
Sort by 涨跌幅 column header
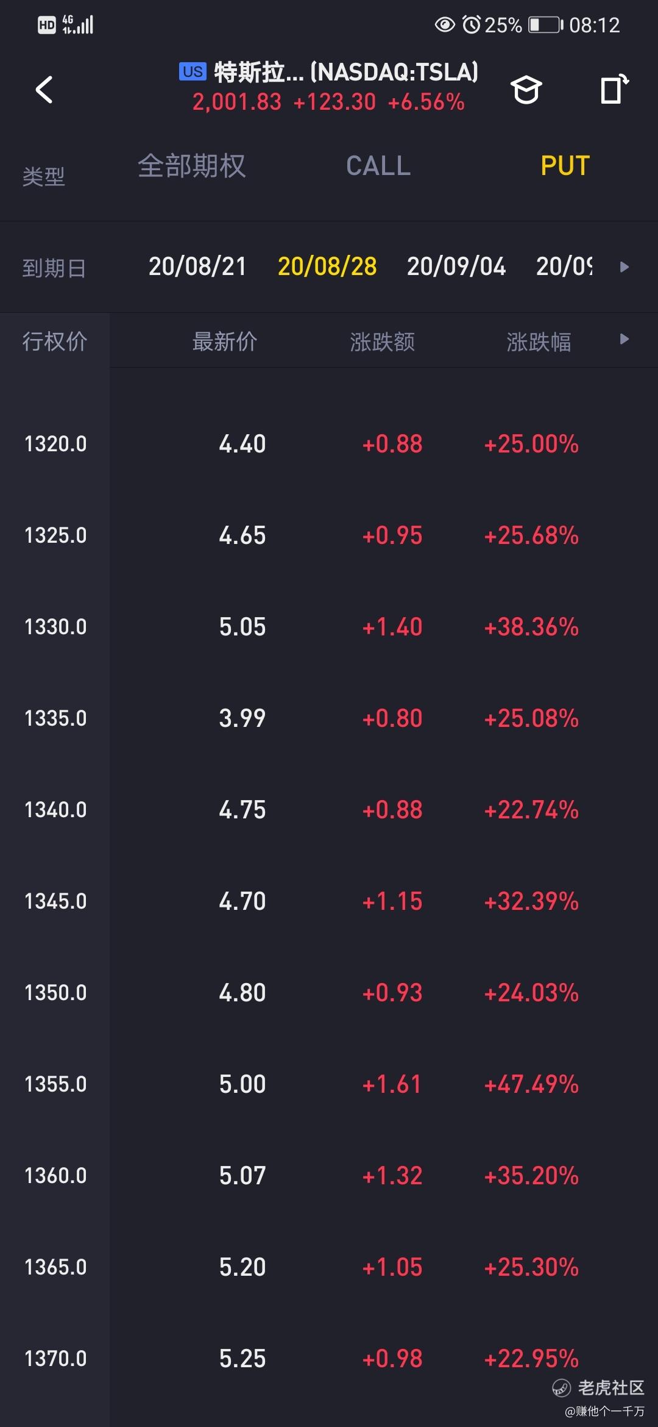[x=539, y=342]
